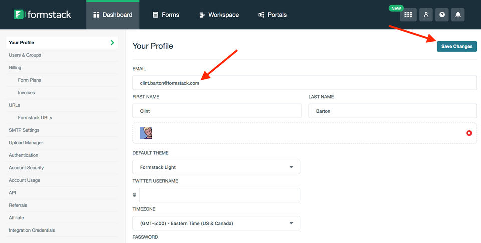Focus the Twitter Username field

point(219,195)
